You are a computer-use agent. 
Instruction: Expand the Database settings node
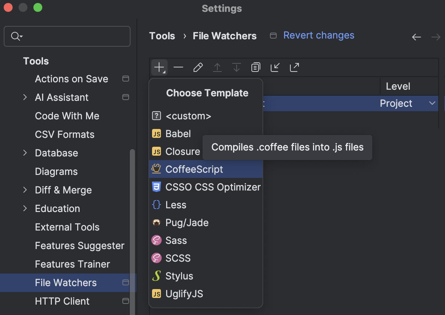coord(24,153)
